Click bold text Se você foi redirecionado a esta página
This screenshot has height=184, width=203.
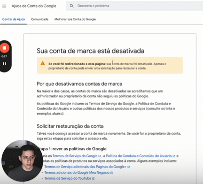(x=77, y=64)
